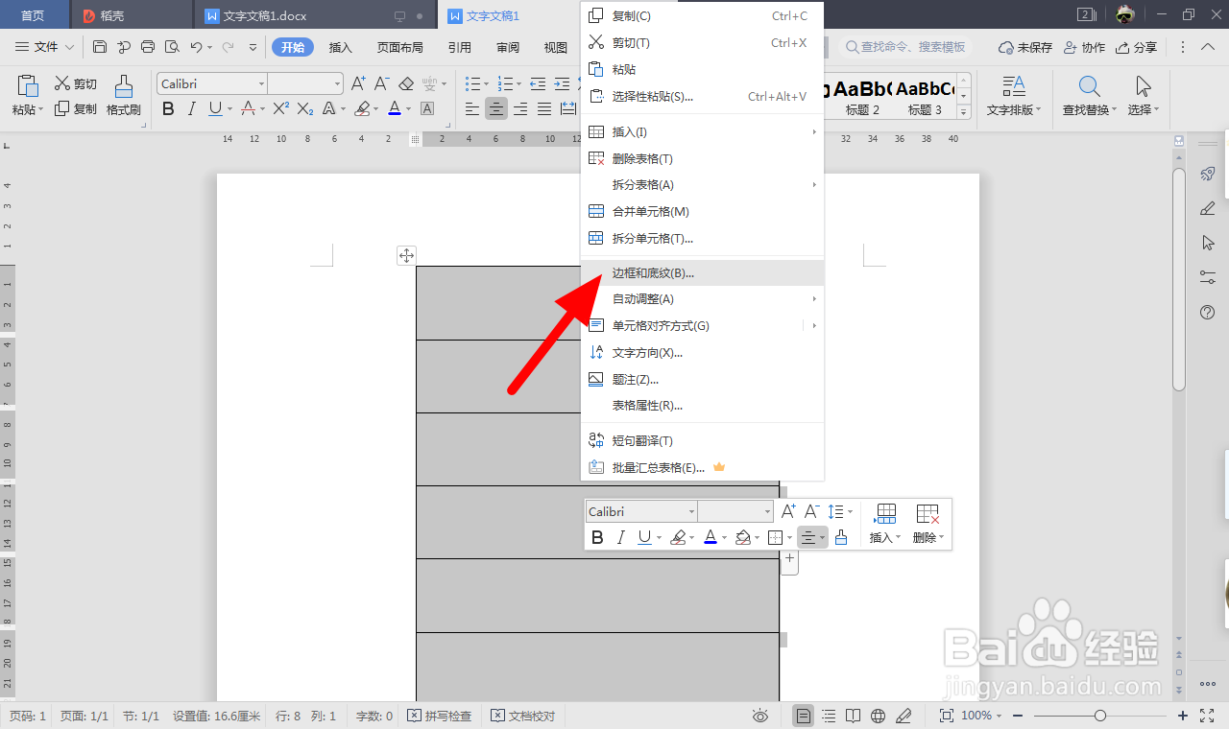The width and height of the screenshot is (1229, 729).
Task: Toggle Italic in floating mini toolbar
Action: click(x=621, y=537)
